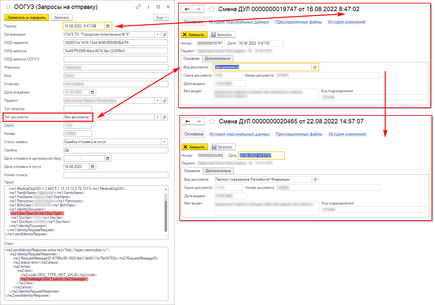Open calendar for Дата рождения field
This screenshot has width=435, height=305.
pos(93,92)
